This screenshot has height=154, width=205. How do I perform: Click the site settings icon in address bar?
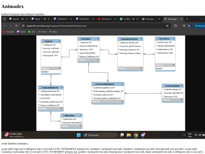[x=23, y=26]
